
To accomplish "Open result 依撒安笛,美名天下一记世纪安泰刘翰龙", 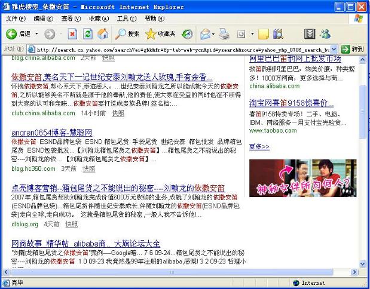I will (112, 77).
